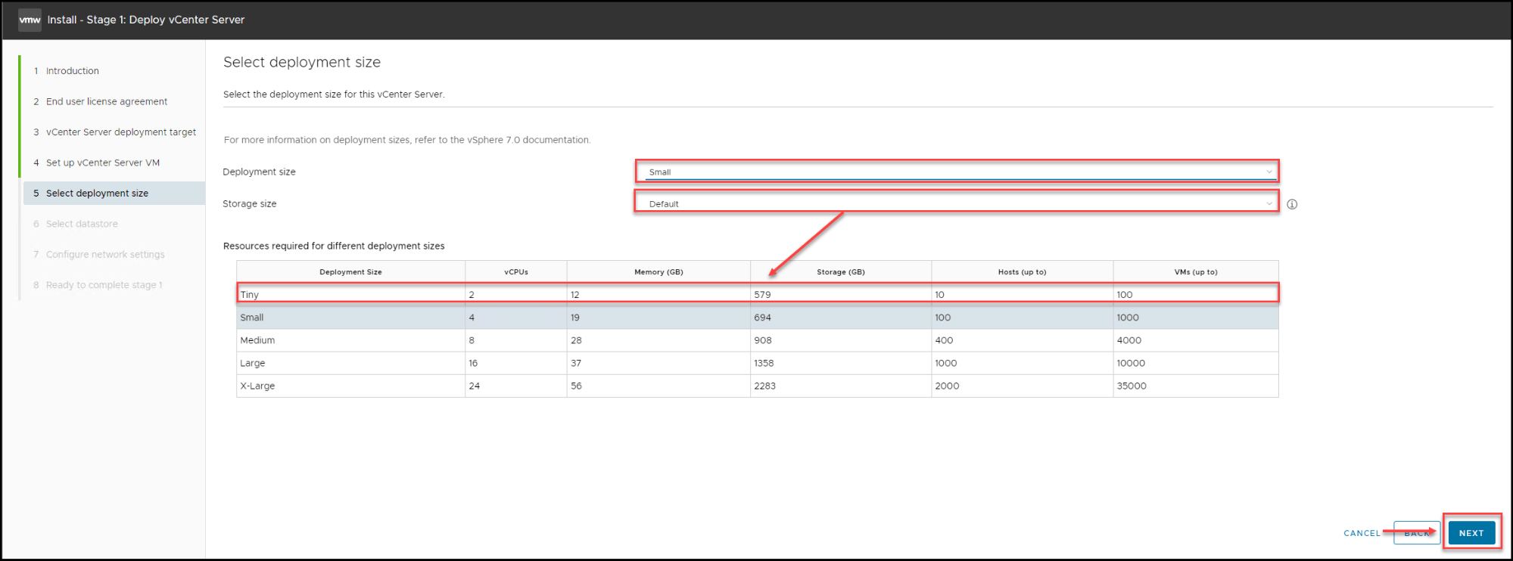The image size is (1513, 561).
Task: Click the BACK button
Action: pos(1417,533)
